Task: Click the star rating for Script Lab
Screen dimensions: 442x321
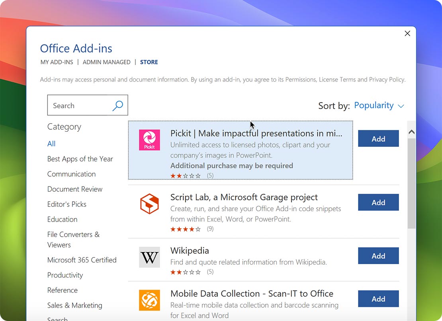Action: point(186,229)
